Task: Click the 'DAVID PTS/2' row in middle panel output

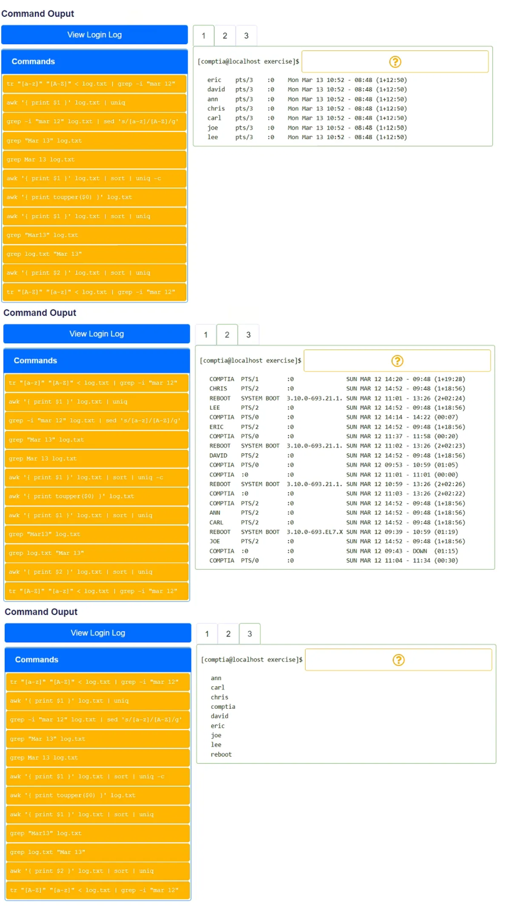Action: pyautogui.click(x=337, y=456)
